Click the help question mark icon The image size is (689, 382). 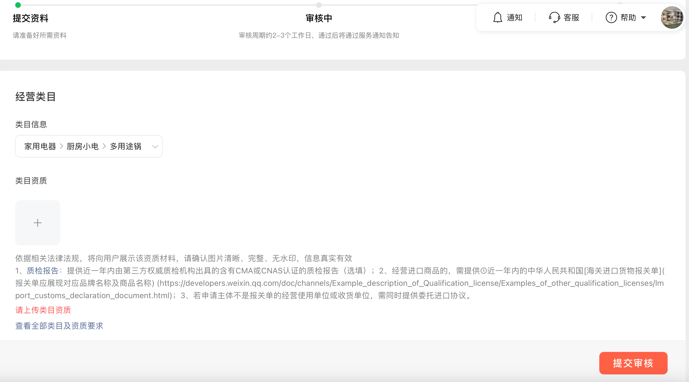pos(611,17)
